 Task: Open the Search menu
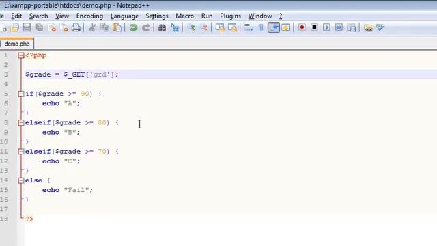[x=38, y=16]
